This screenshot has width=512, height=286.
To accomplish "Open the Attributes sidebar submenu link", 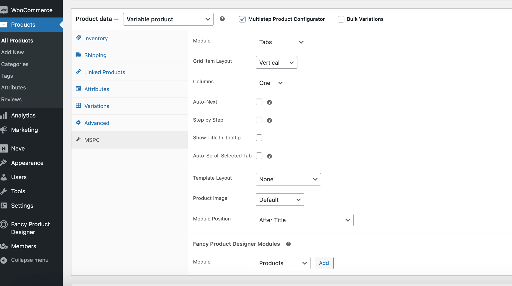I will pyautogui.click(x=13, y=87).
